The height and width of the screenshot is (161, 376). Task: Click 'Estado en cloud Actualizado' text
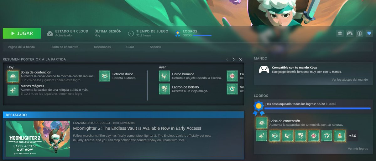72,33
